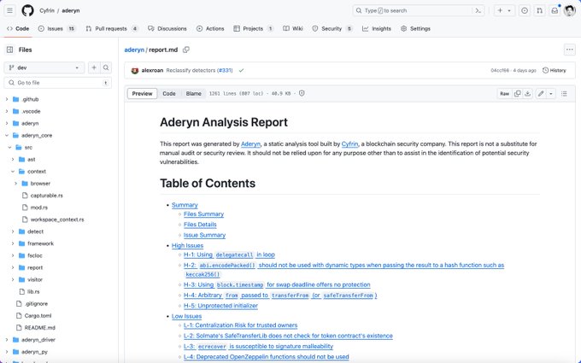Open the Cyfrin owner breadcrumb
Image resolution: width=581 pixels, height=363 pixels.
[x=47, y=10]
